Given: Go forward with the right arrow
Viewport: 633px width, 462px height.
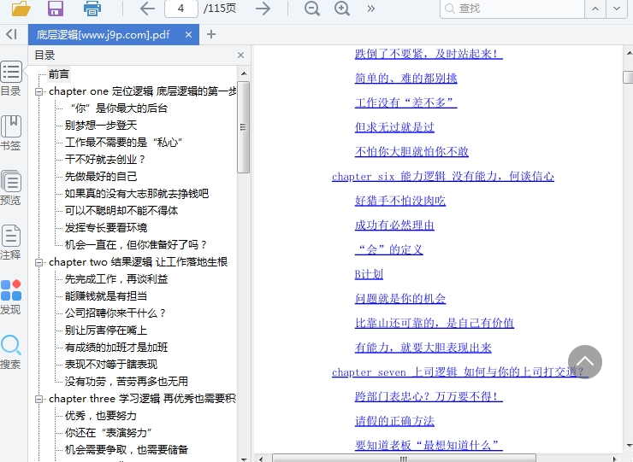Looking at the screenshot, I should 263,9.
